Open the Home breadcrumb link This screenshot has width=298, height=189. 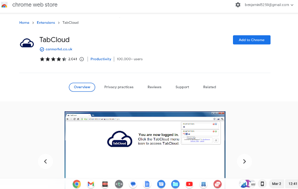click(24, 22)
